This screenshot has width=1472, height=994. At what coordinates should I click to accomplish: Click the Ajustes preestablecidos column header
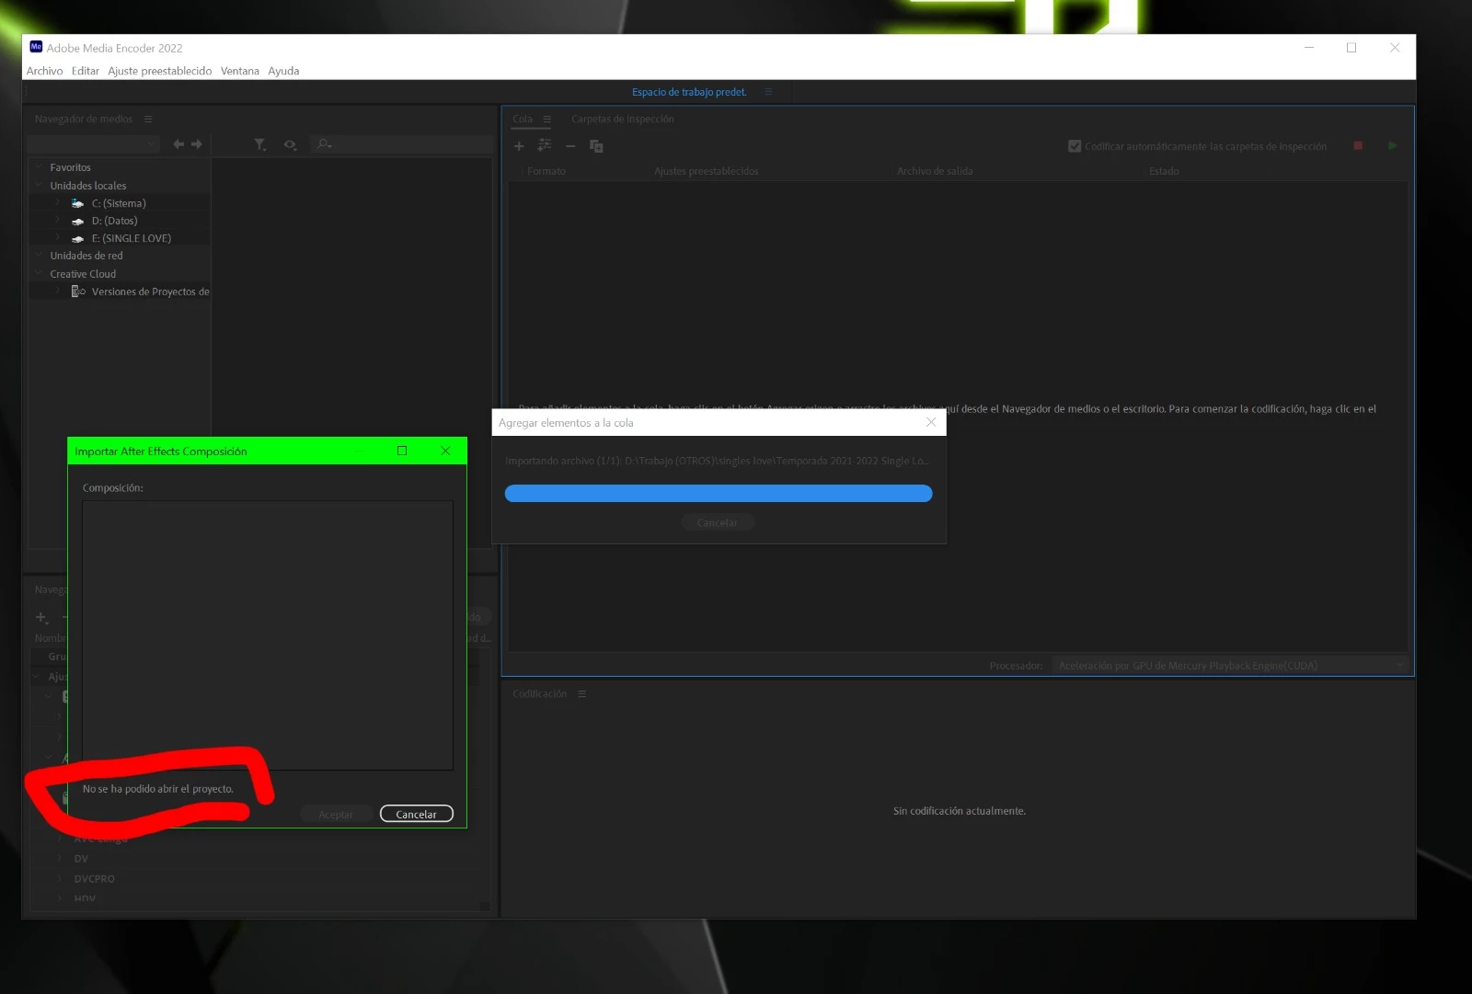coord(707,171)
